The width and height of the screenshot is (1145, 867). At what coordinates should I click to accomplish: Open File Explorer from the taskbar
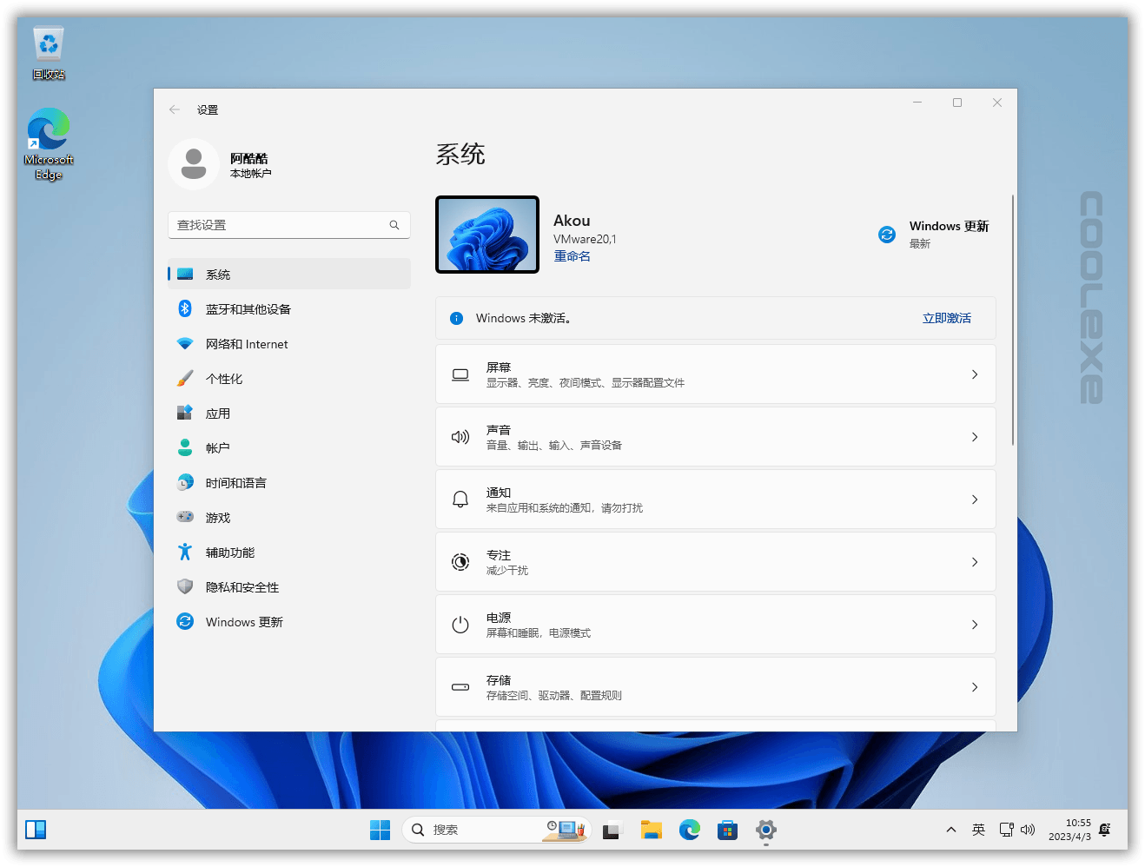click(652, 830)
